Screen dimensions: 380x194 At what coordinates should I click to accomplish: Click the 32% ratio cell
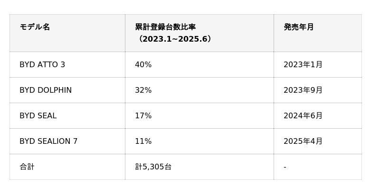click(143, 90)
